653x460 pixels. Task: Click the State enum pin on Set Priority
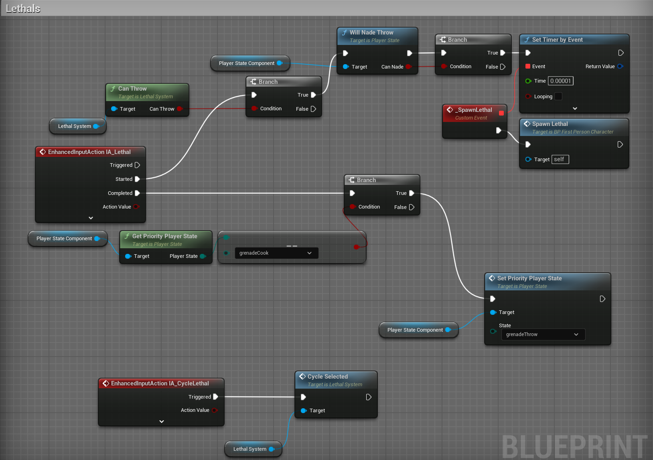493,331
